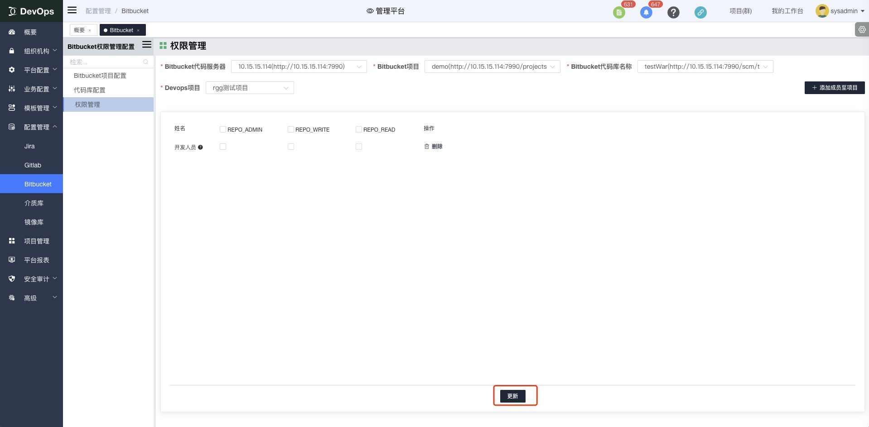869x427 pixels.
Task: Collapse 配置管理 chevron in sidebar
Action: (55, 127)
